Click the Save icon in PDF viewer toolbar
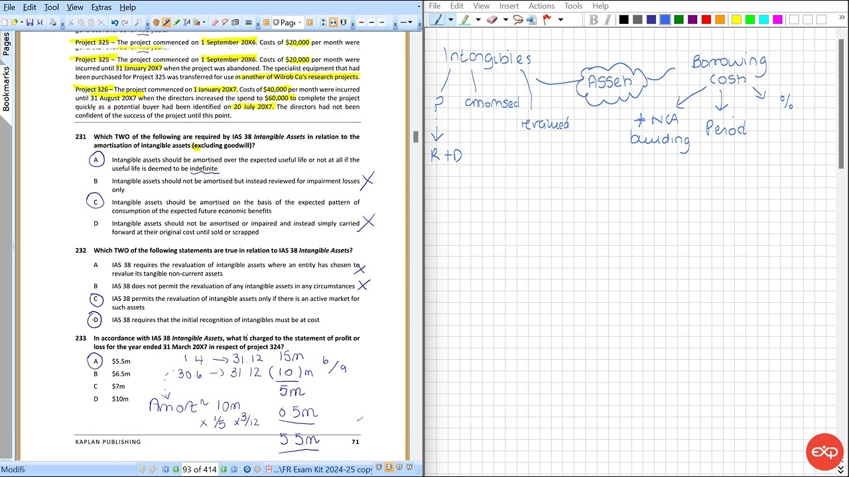849x477 pixels. (30, 23)
